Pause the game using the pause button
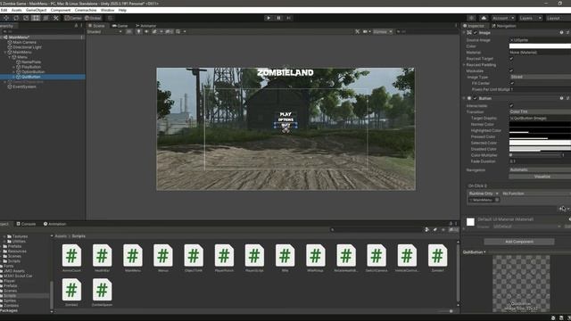The height and width of the screenshot is (321, 571). click(x=278, y=18)
